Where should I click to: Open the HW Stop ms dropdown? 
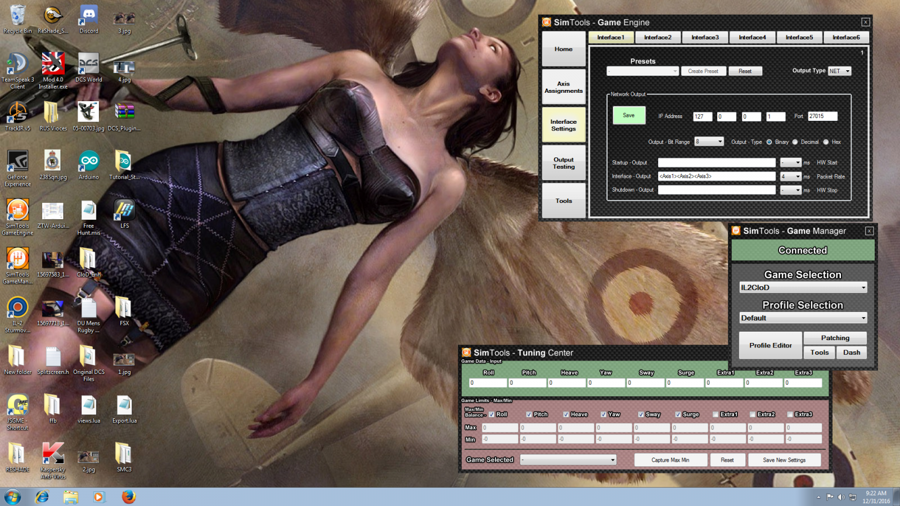790,190
